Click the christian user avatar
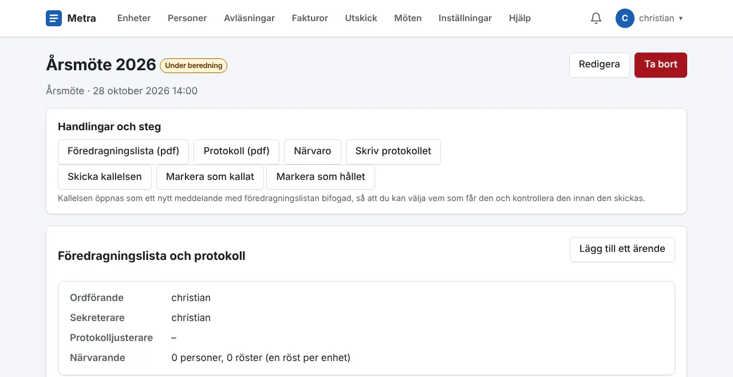Image resolution: width=733 pixels, height=377 pixels. click(x=625, y=18)
